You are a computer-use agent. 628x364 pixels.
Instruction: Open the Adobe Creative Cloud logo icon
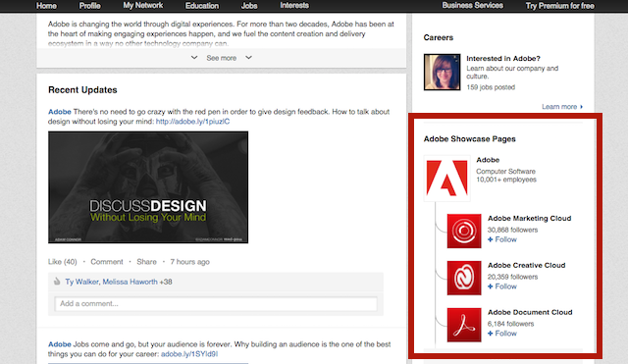point(464,278)
